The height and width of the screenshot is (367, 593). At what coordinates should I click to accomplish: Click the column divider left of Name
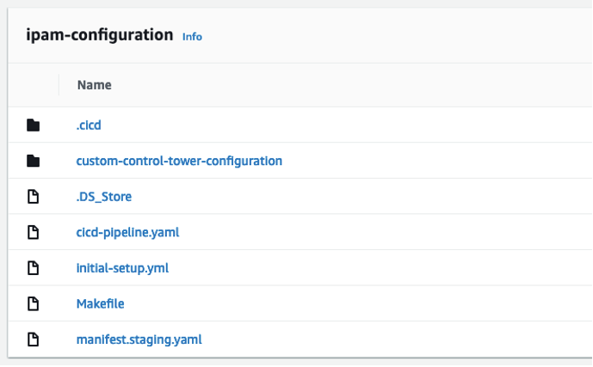pyautogui.click(x=59, y=85)
